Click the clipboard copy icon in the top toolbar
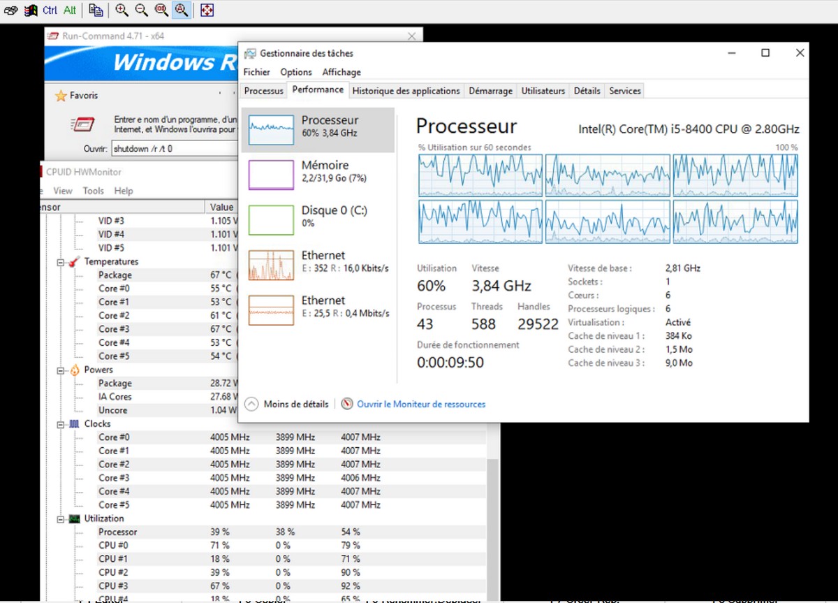 click(96, 10)
